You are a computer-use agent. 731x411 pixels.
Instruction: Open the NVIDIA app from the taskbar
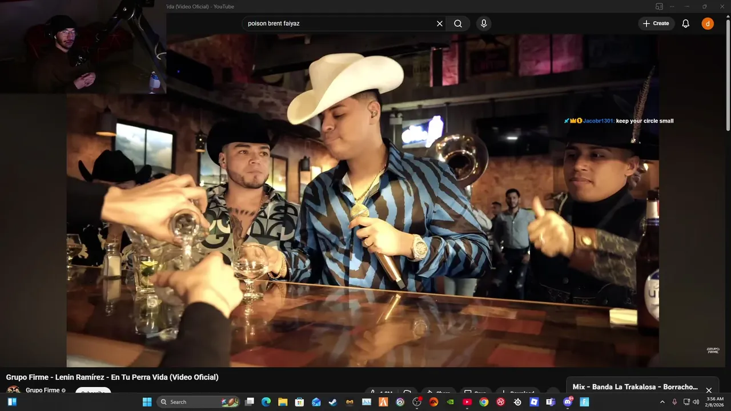450,402
